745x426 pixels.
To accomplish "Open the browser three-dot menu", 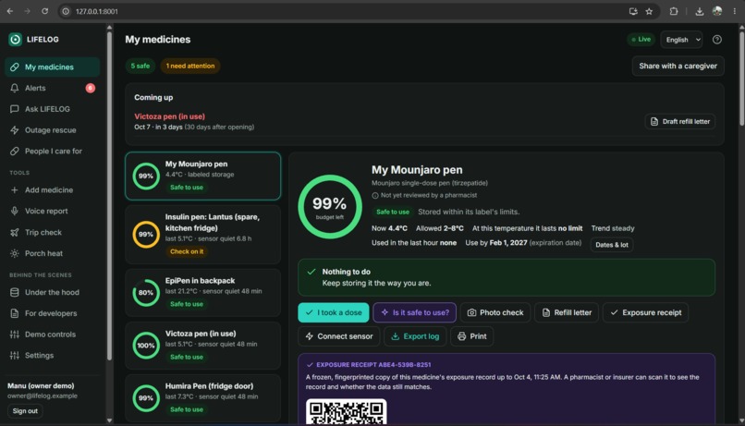I will click(x=735, y=11).
